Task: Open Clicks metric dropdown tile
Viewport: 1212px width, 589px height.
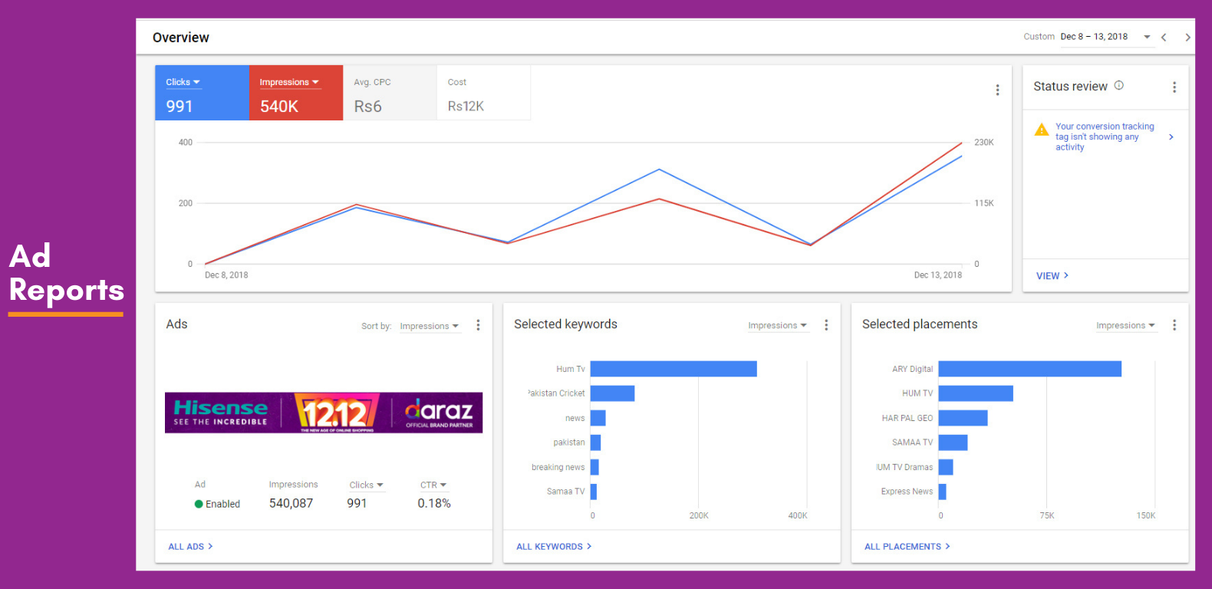Action: click(x=203, y=93)
